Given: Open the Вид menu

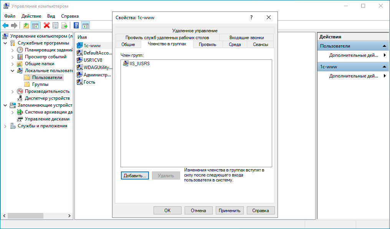Looking at the screenshot, I should coord(51,16).
